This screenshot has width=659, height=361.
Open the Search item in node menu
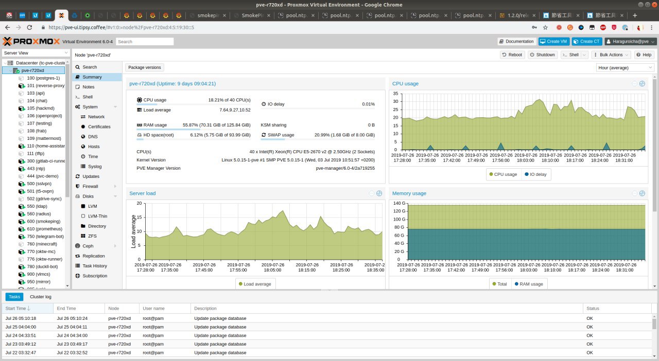tap(97, 67)
